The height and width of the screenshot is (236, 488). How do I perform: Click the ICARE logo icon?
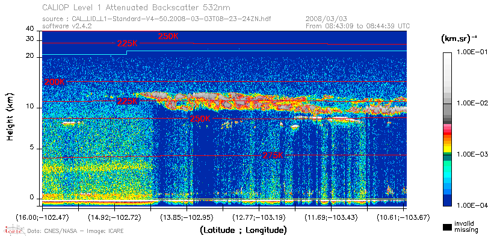(14, 231)
